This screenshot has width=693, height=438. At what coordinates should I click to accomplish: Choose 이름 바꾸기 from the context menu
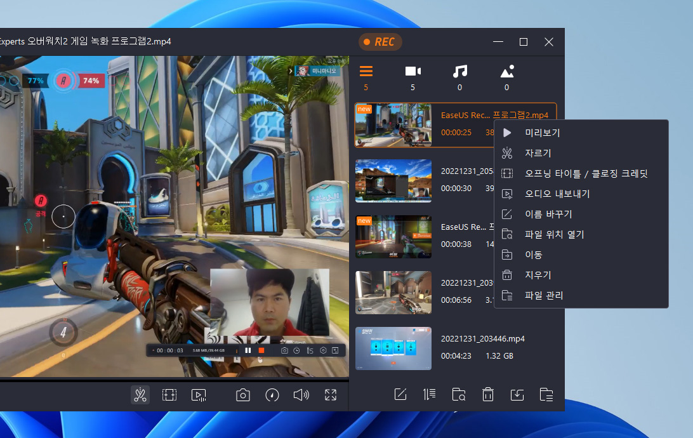(x=581, y=214)
